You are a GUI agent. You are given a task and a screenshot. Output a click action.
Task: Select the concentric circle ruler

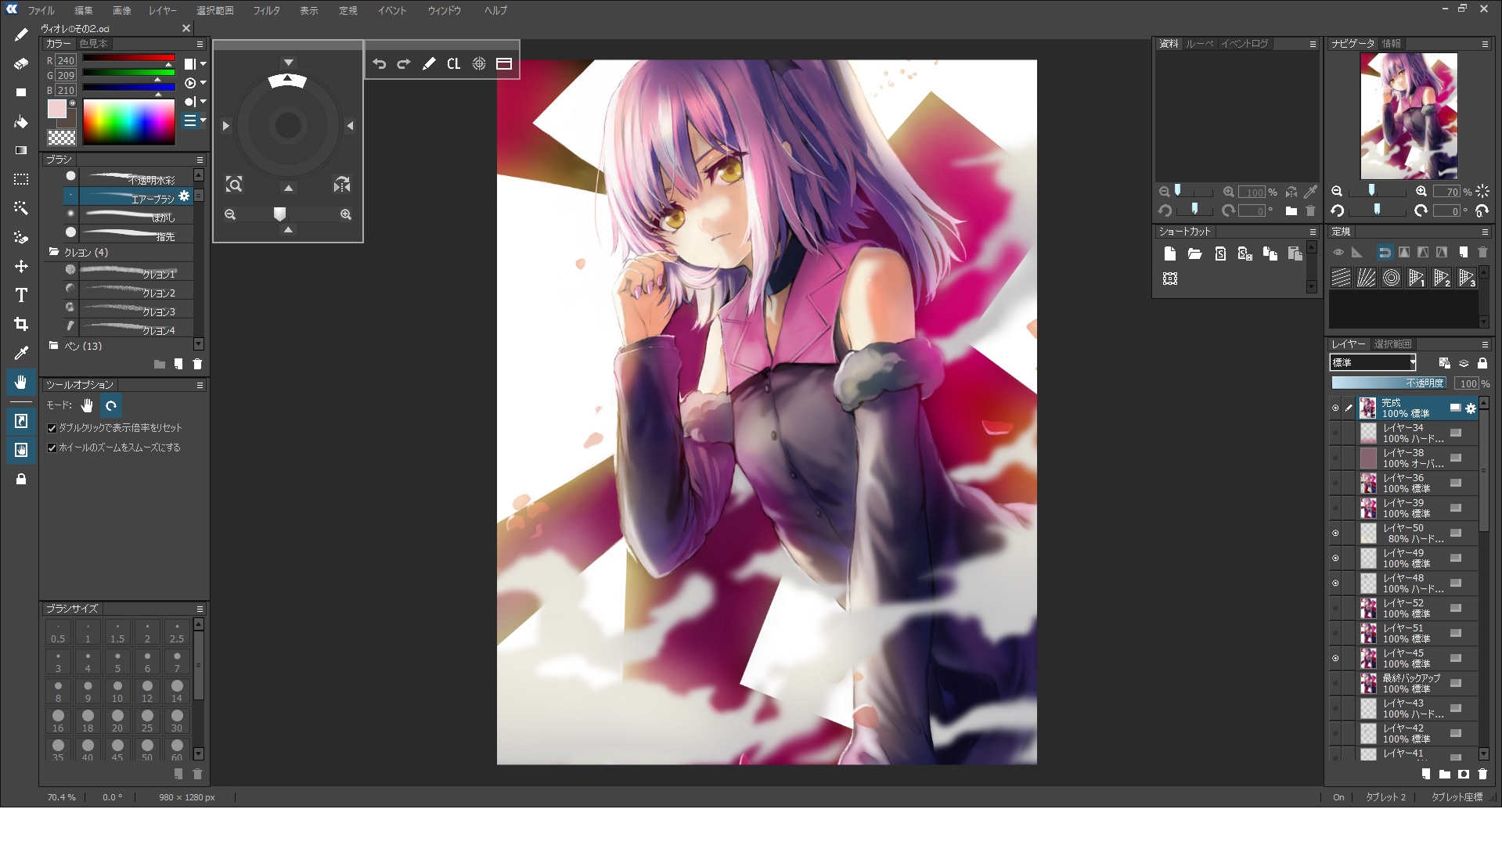(1391, 278)
